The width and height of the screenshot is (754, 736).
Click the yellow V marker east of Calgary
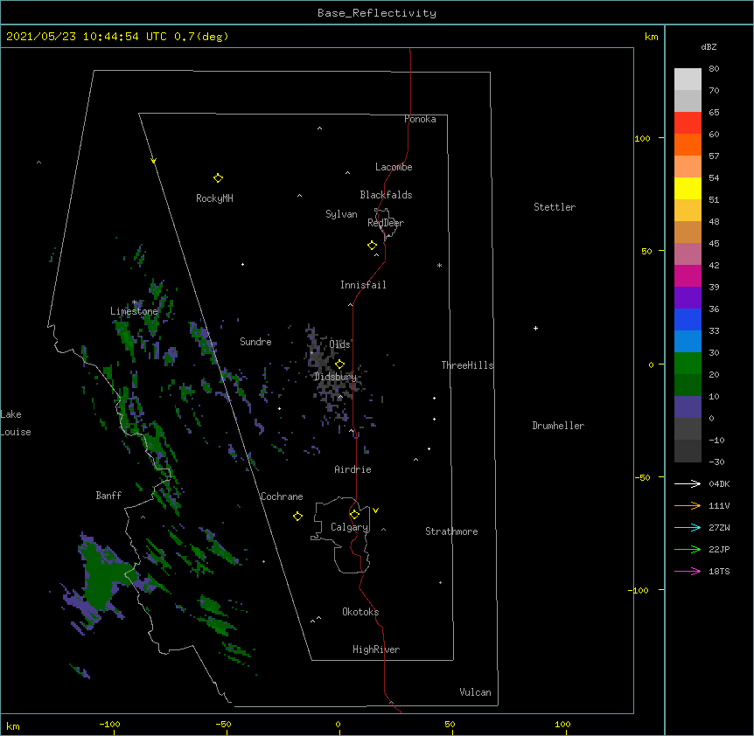tap(375, 510)
